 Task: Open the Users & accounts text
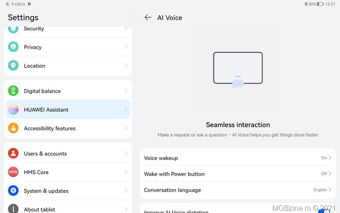[x=45, y=154]
